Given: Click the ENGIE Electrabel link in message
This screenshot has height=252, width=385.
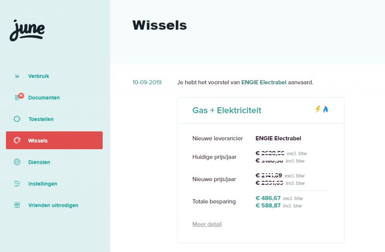Looking at the screenshot, I should tap(264, 82).
